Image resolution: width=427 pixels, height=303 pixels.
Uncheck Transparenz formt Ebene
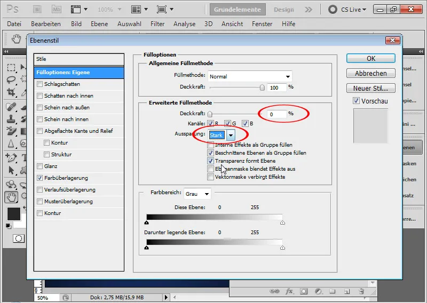click(x=210, y=161)
